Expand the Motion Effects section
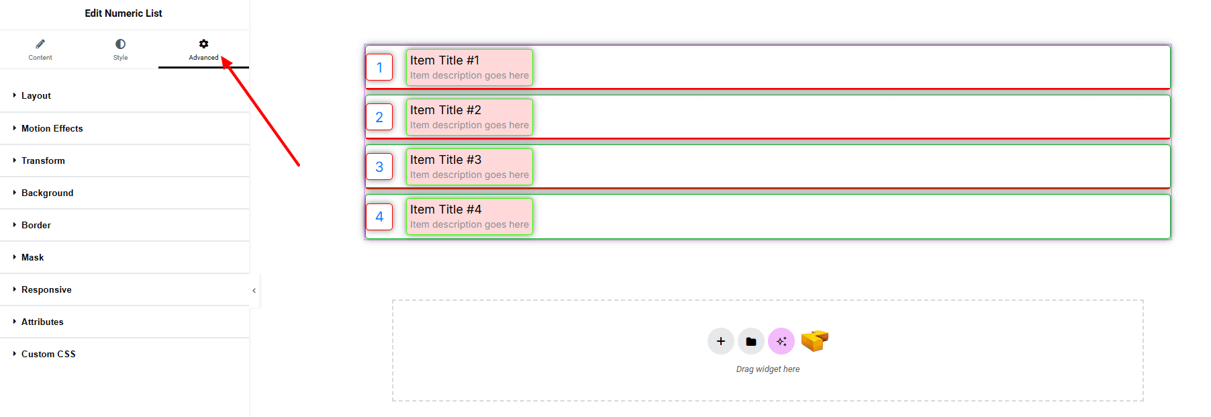The width and height of the screenshot is (1211, 417). [52, 128]
